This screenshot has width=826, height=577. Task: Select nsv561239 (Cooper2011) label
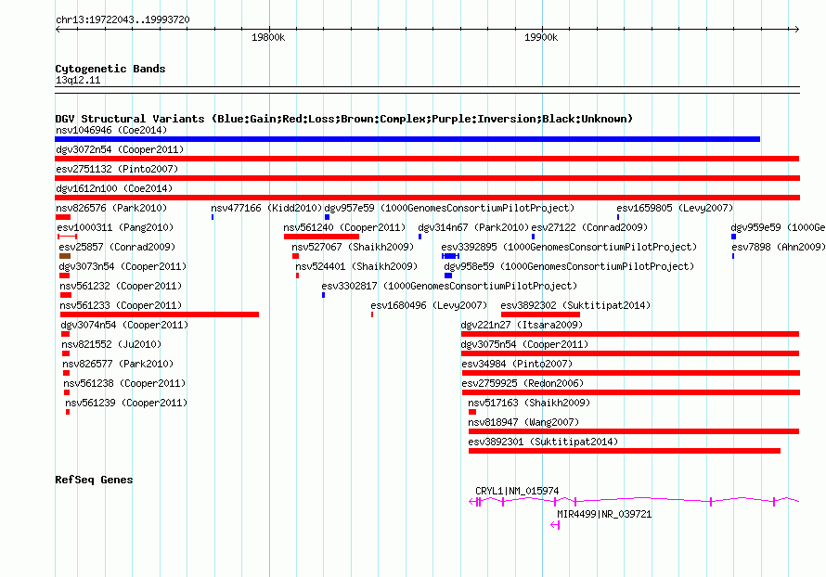(x=126, y=403)
